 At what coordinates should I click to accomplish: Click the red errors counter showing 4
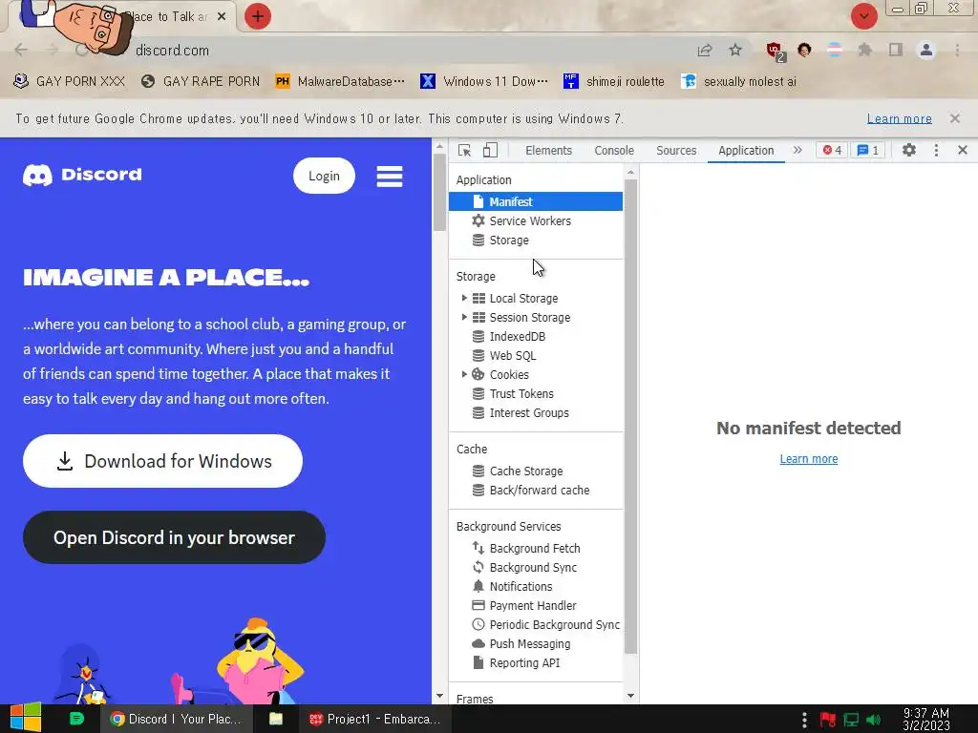pyautogui.click(x=832, y=150)
